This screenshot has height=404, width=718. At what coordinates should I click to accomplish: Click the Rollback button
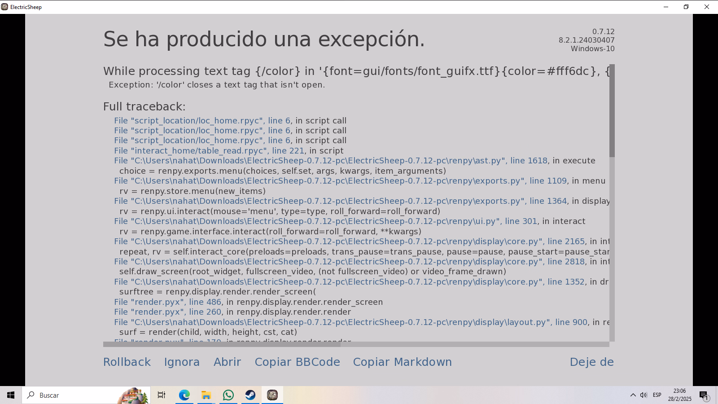coord(127,362)
